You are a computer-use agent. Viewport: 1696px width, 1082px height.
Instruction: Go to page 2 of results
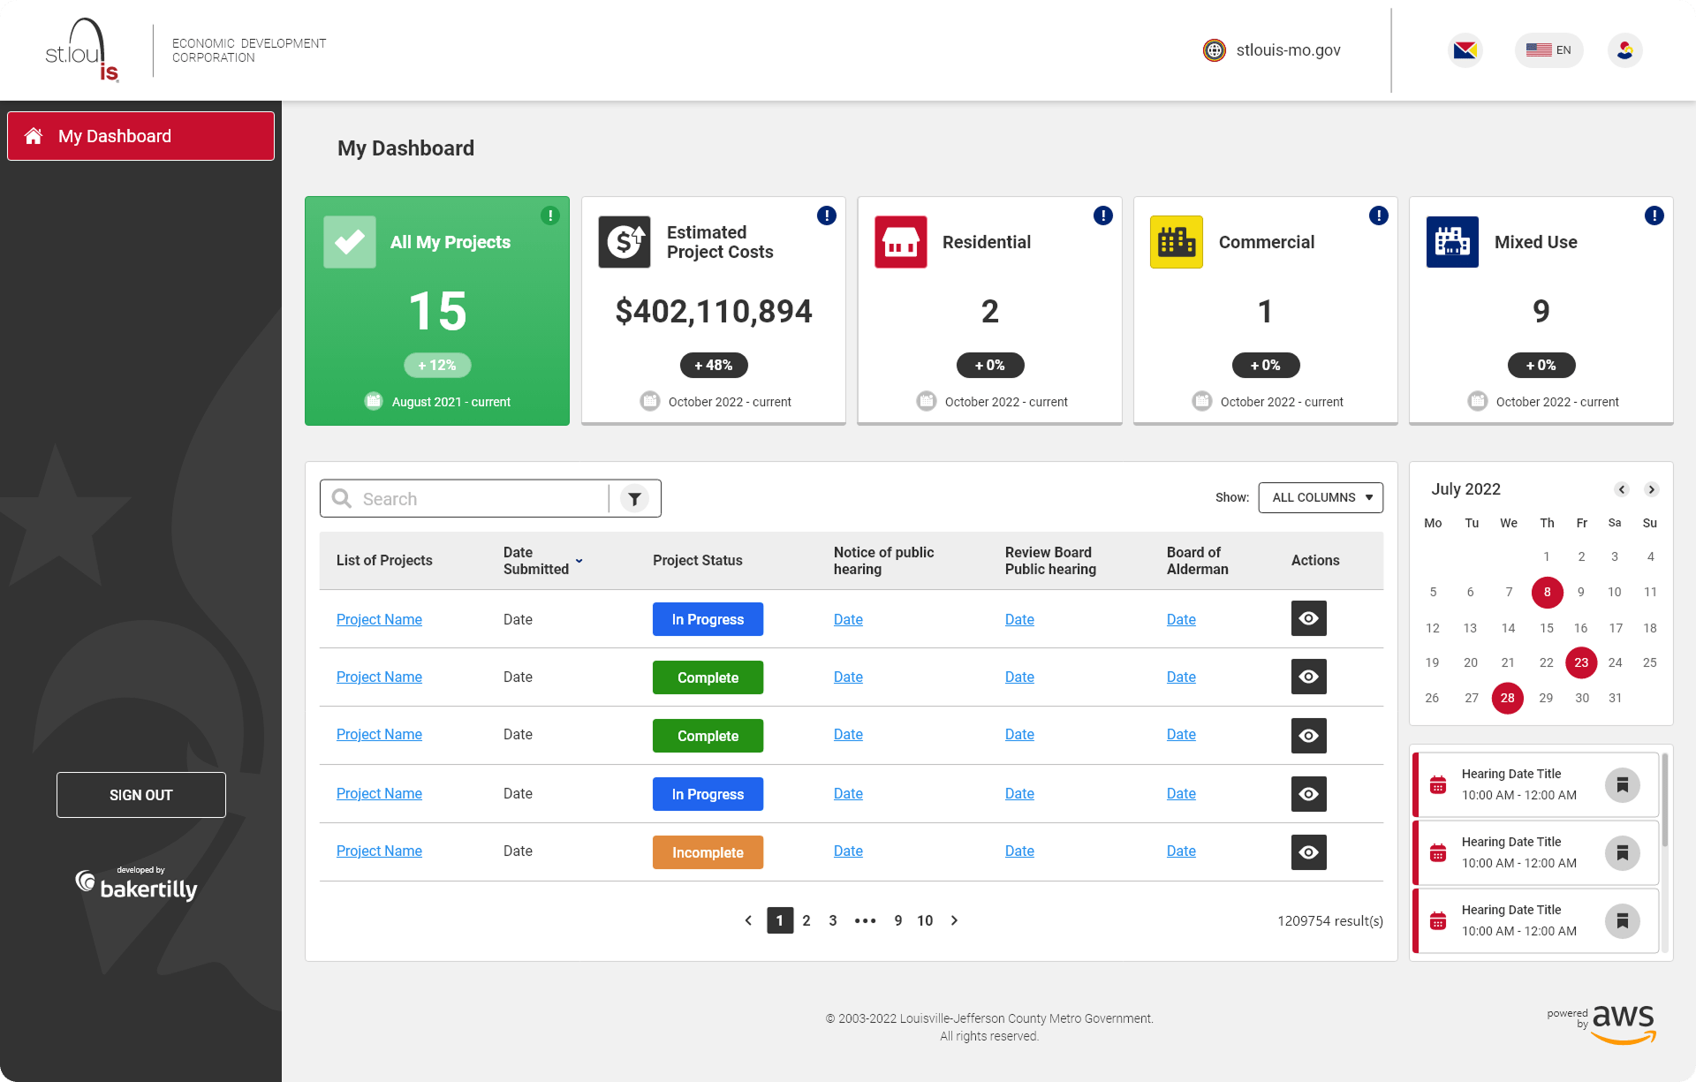(x=806, y=920)
